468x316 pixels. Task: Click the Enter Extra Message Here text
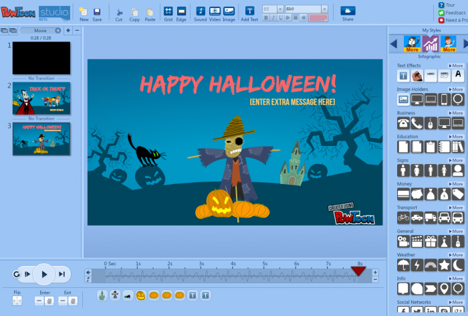(292, 102)
